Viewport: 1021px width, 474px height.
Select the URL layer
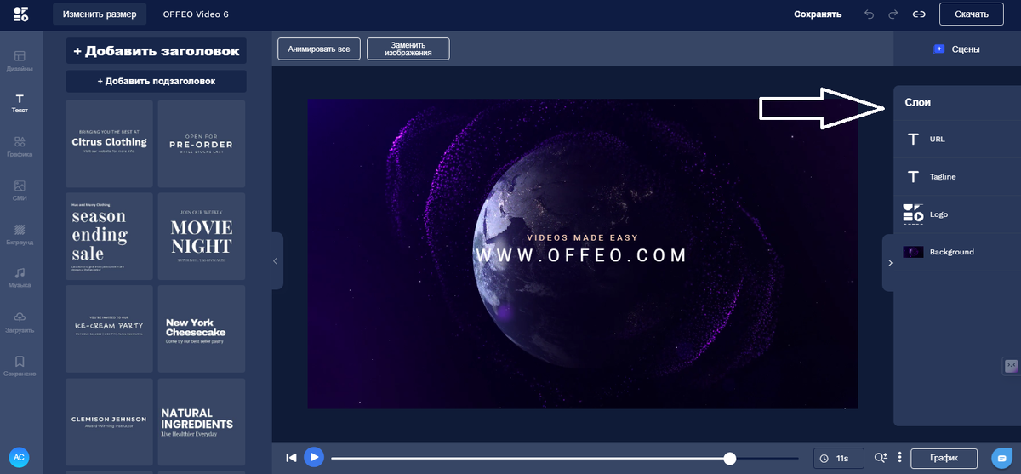click(957, 139)
